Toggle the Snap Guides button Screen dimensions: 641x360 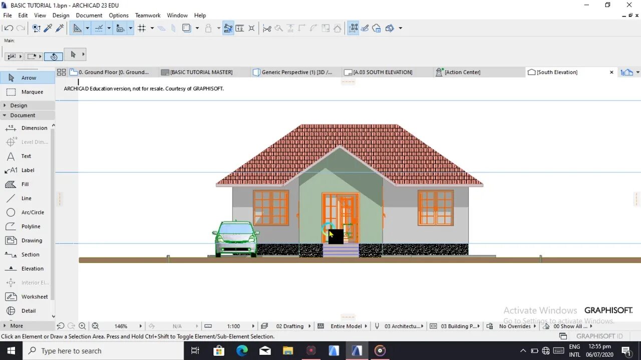point(99,28)
